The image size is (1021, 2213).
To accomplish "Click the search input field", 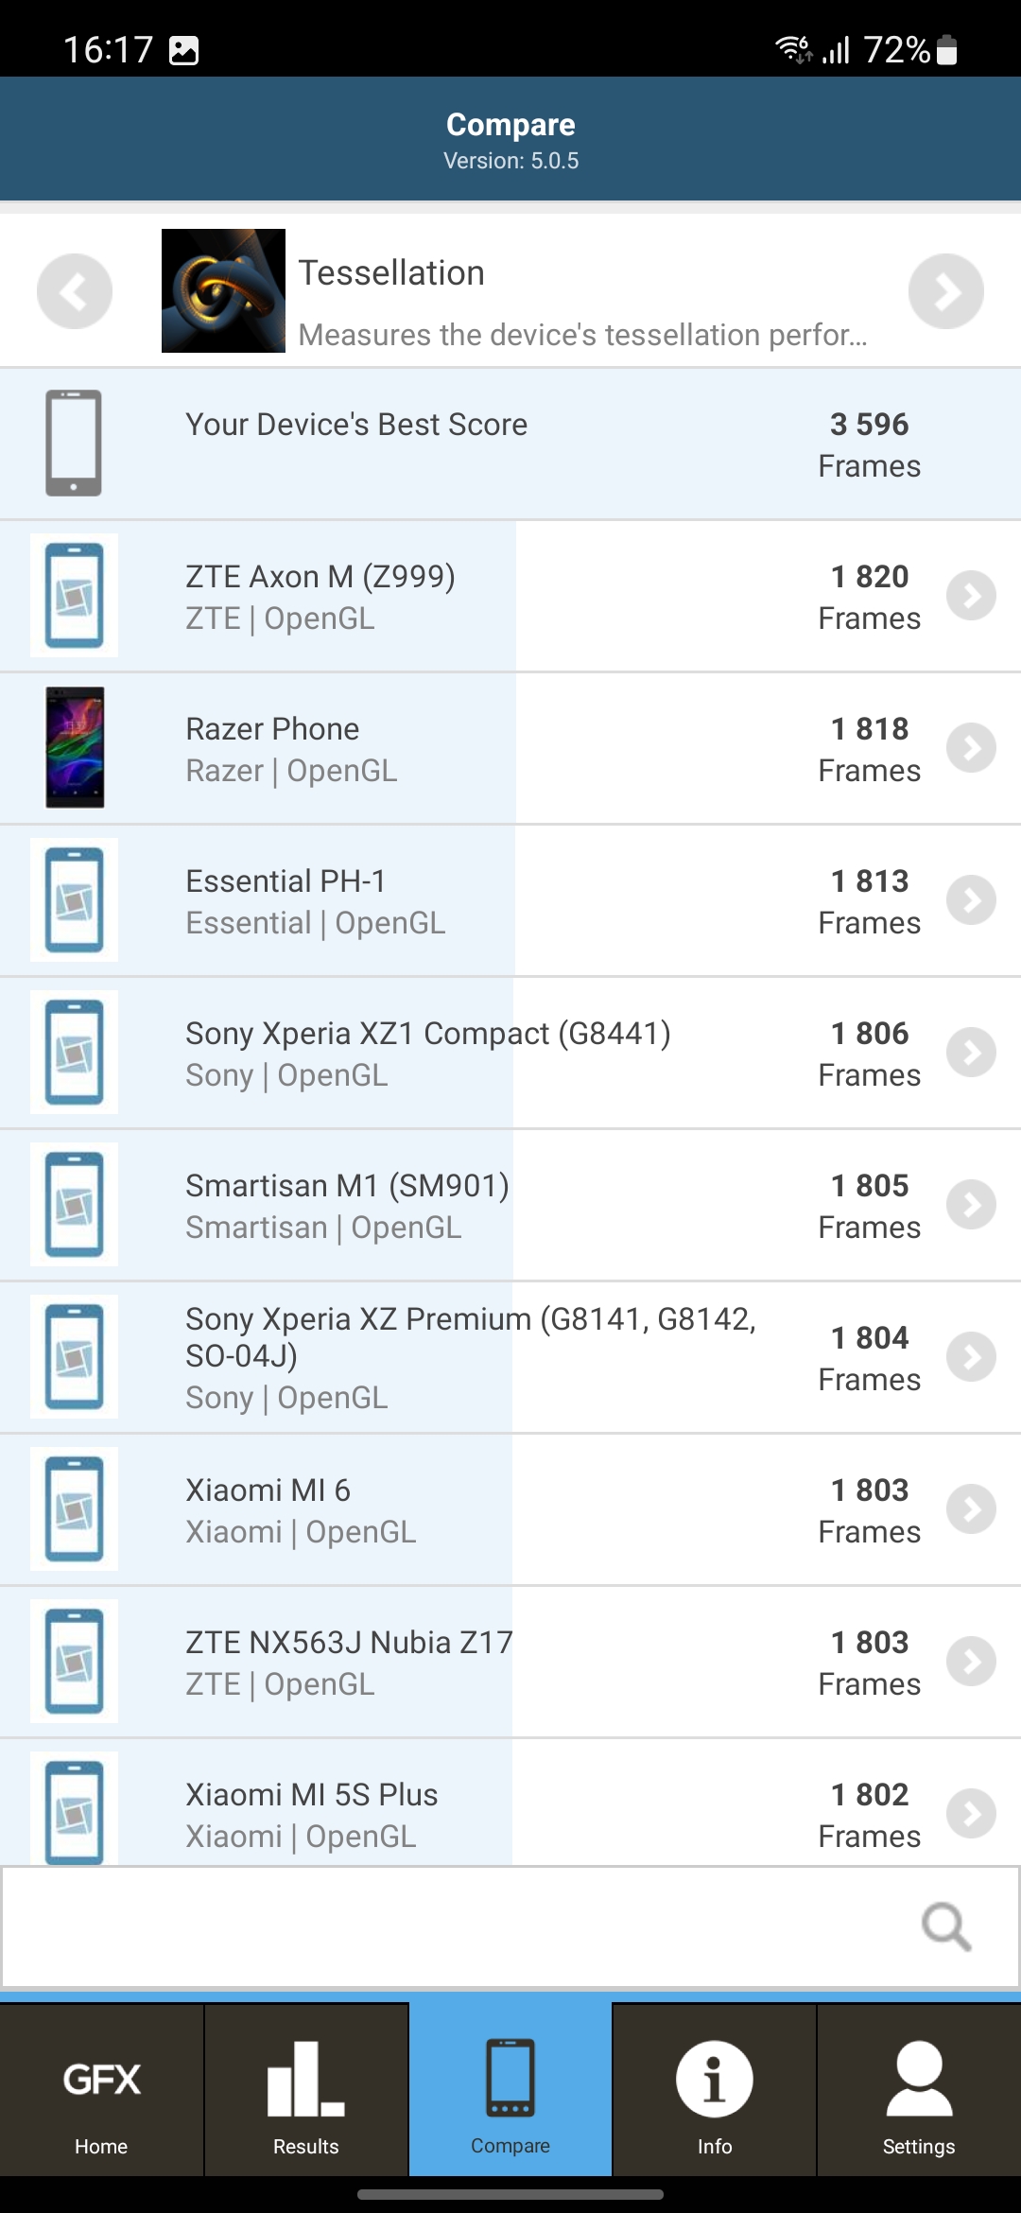I will point(454,1926).
